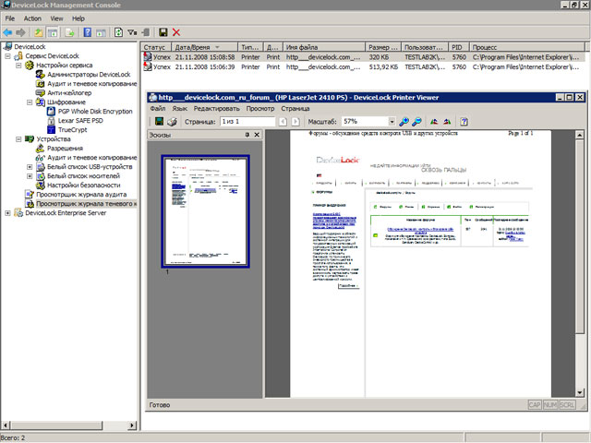591x443 pixels.
Task: Click the filter icon in console toolbar
Action: tap(135, 32)
